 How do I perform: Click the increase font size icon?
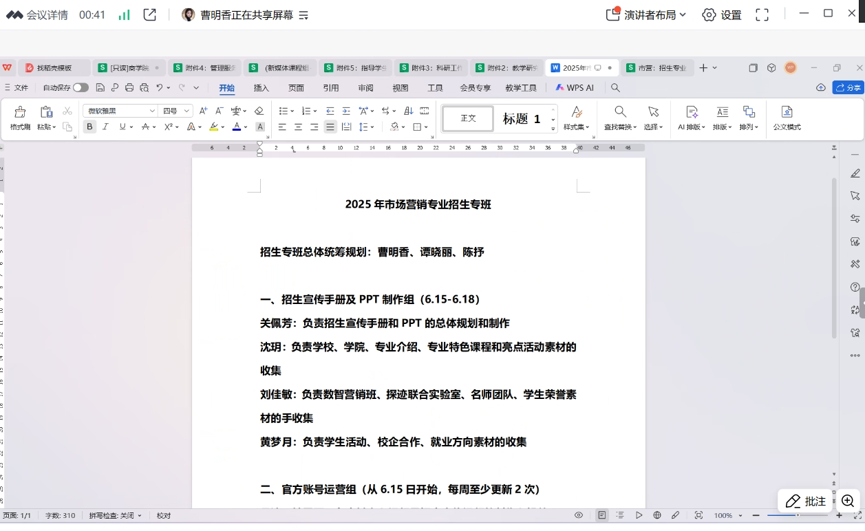point(203,111)
